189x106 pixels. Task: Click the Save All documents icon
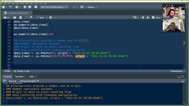pyautogui.click(x=30, y=7)
